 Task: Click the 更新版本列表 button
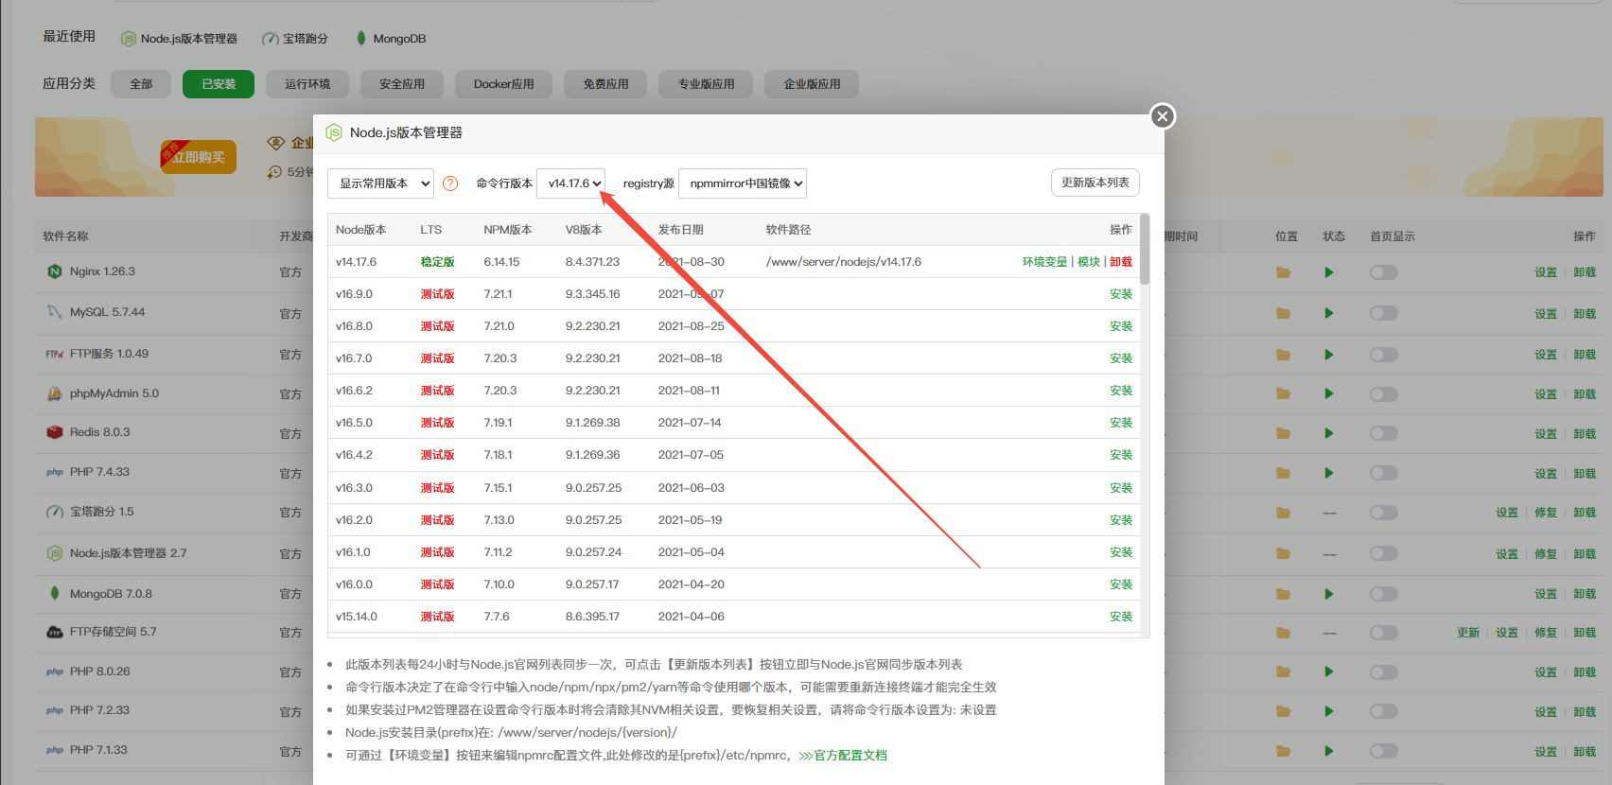pos(1095,183)
